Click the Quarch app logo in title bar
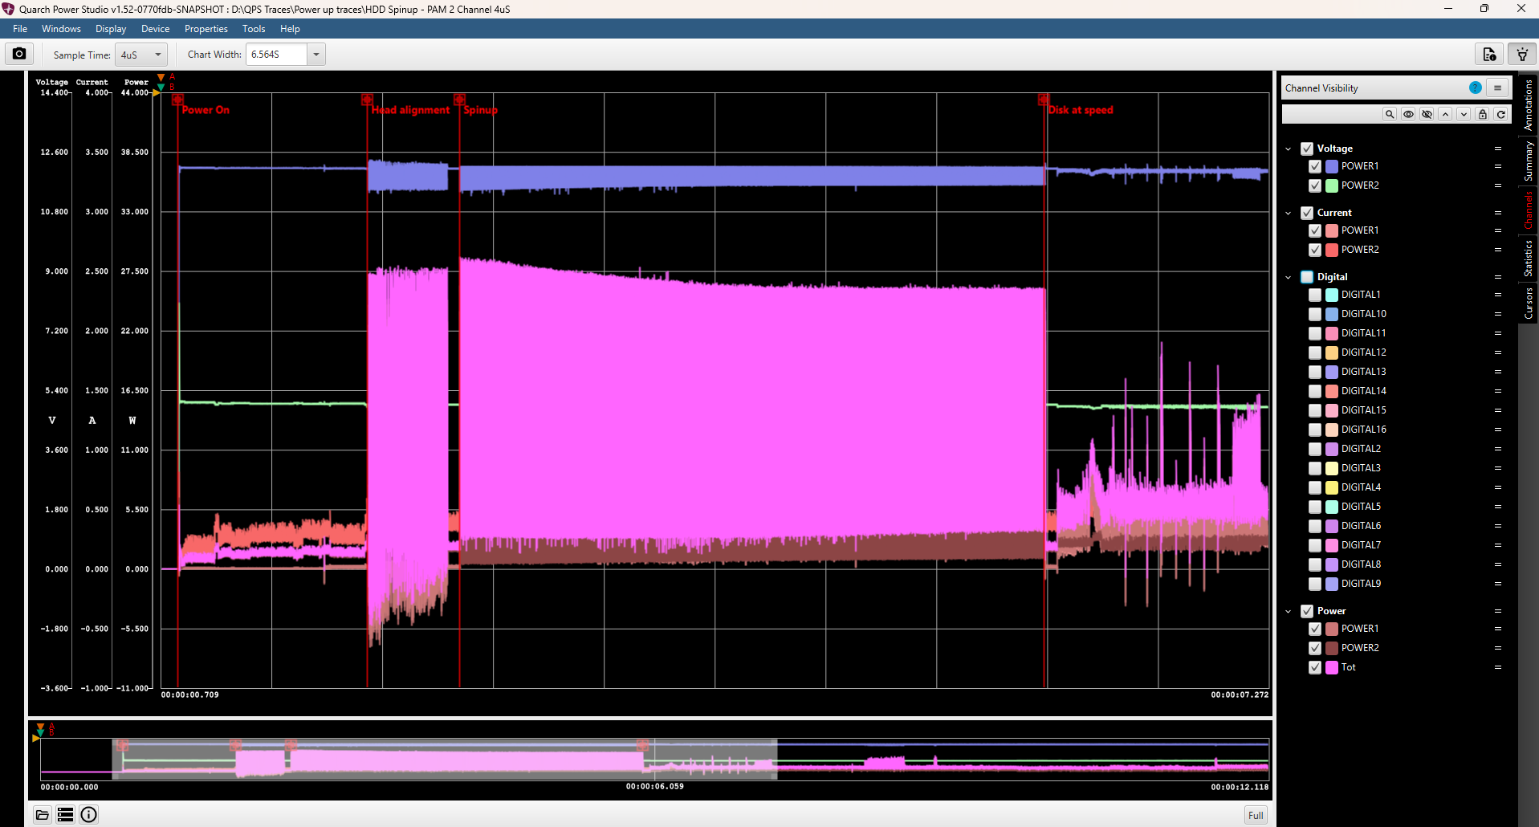 [x=9, y=9]
